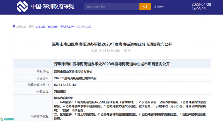
Task: Focus the keyword search input field
Action: coord(111,6)
